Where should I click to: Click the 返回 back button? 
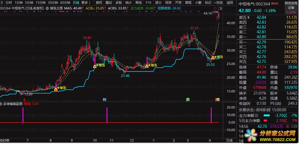tap(230, 3)
